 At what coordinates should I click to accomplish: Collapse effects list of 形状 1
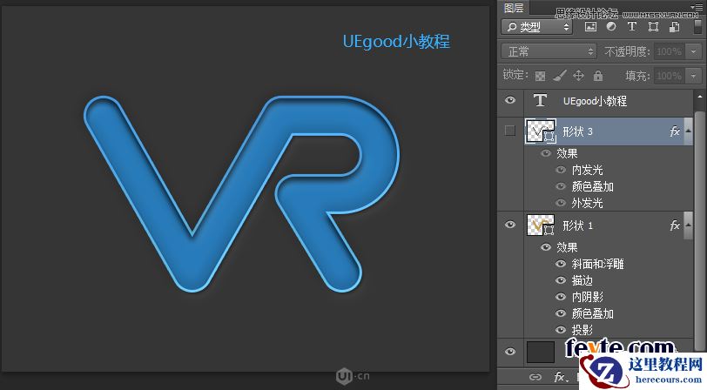688,225
